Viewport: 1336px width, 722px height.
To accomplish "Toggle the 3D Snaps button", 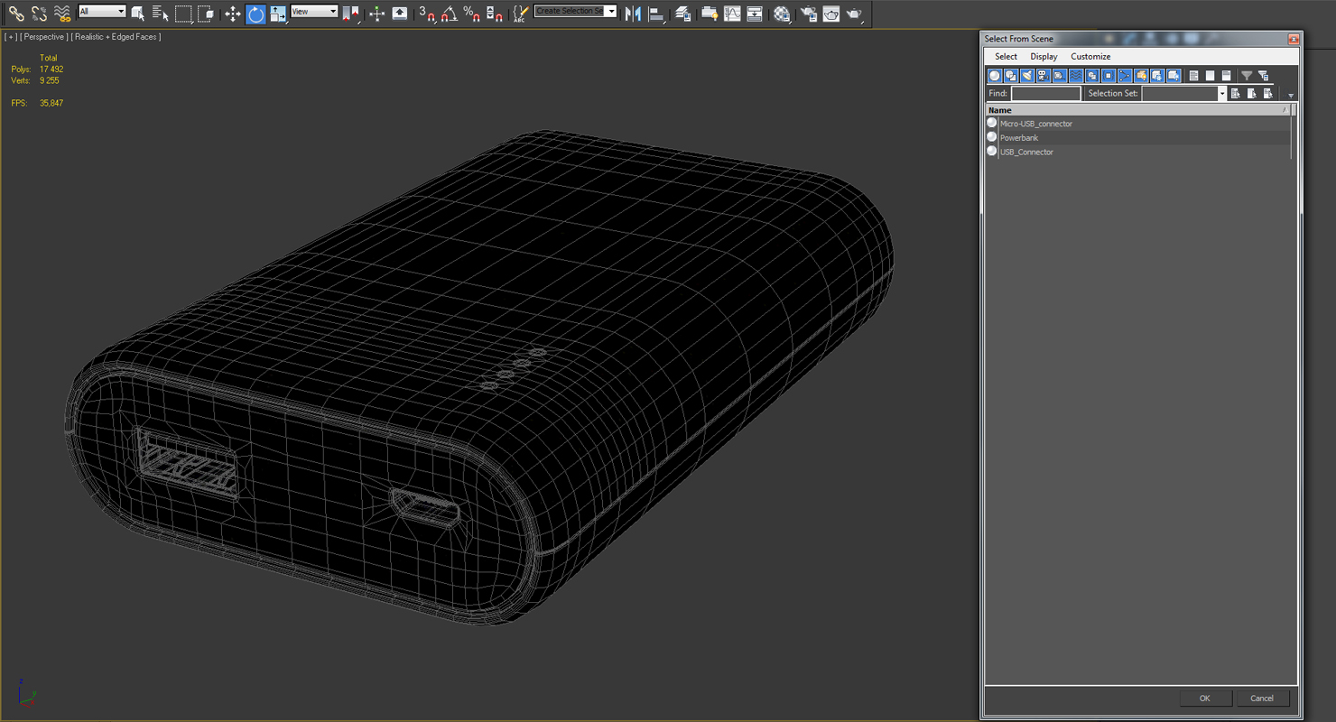I will [x=427, y=14].
